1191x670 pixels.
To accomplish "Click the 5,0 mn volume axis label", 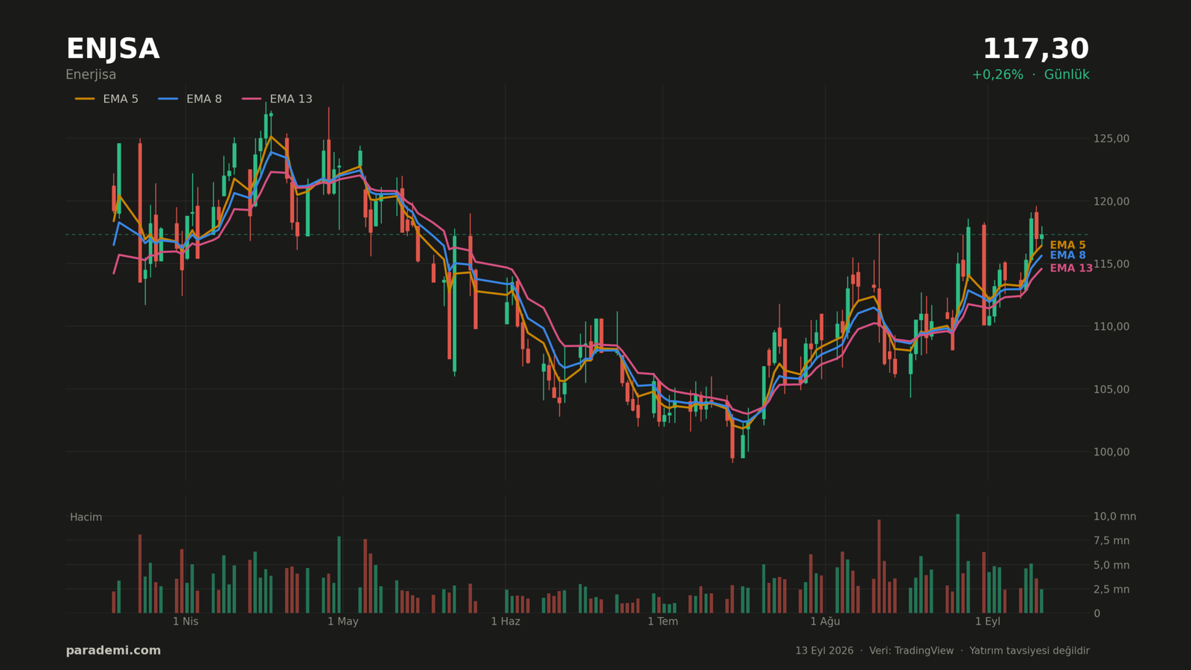I will coord(1111,565).
